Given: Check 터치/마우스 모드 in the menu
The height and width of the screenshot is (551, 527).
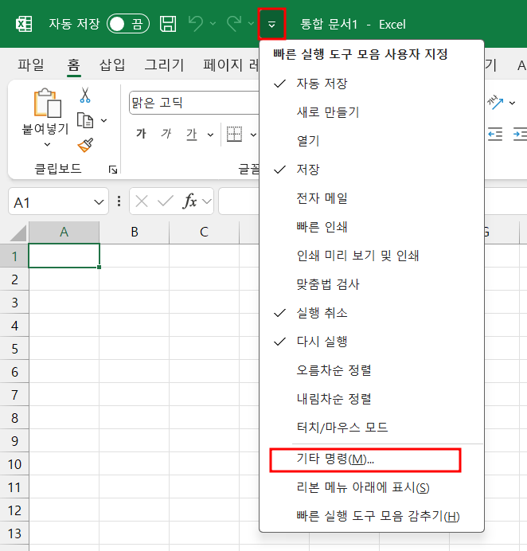Looking at the screenshot, I should 372,428.
